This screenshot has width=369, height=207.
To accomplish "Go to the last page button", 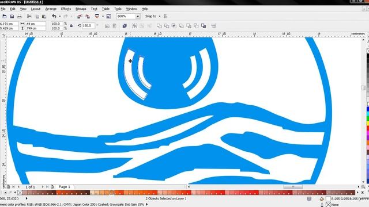I will coord(47,187).
